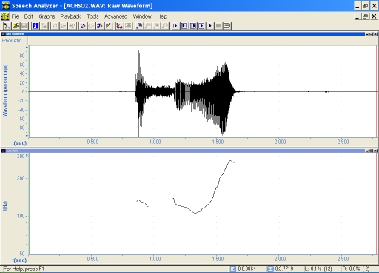Click the Phonetic annotation label
Screen dimensions: 379x273
[x=12, y=41]
